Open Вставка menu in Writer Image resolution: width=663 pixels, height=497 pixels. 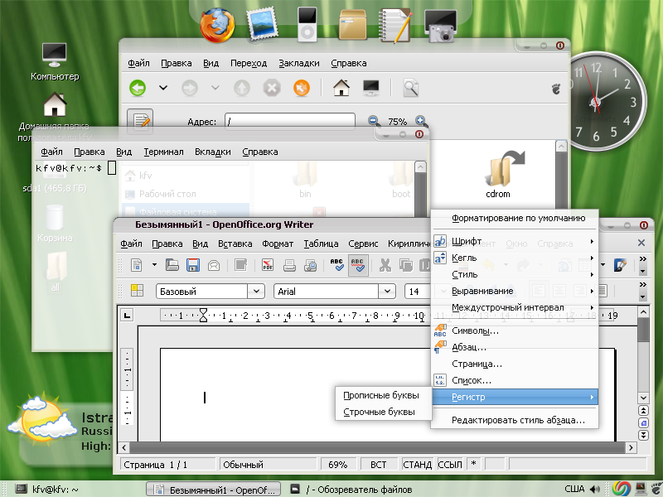[235, 244]
